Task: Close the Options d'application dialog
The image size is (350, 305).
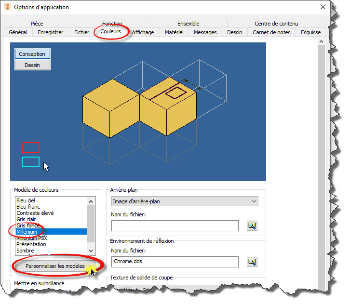Action: 323,7
